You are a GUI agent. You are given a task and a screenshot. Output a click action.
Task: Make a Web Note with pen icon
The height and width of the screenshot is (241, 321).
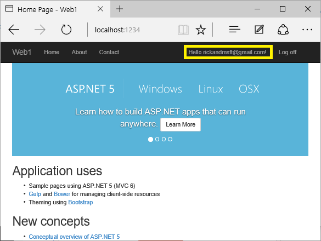tap(259, 30)
